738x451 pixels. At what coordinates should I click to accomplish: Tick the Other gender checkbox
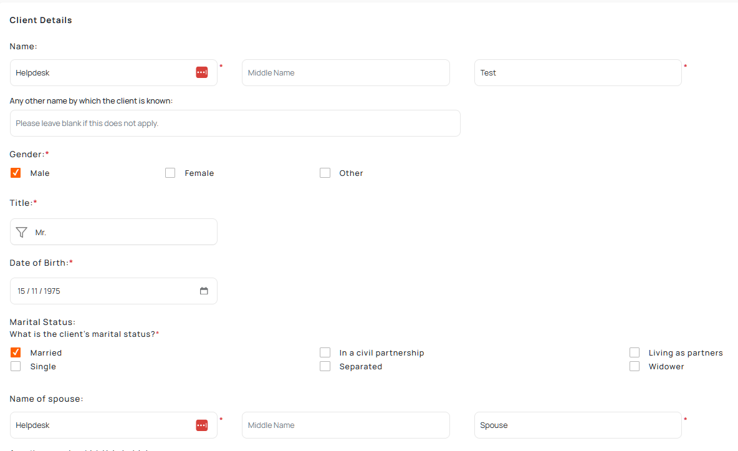pos(325,173)
